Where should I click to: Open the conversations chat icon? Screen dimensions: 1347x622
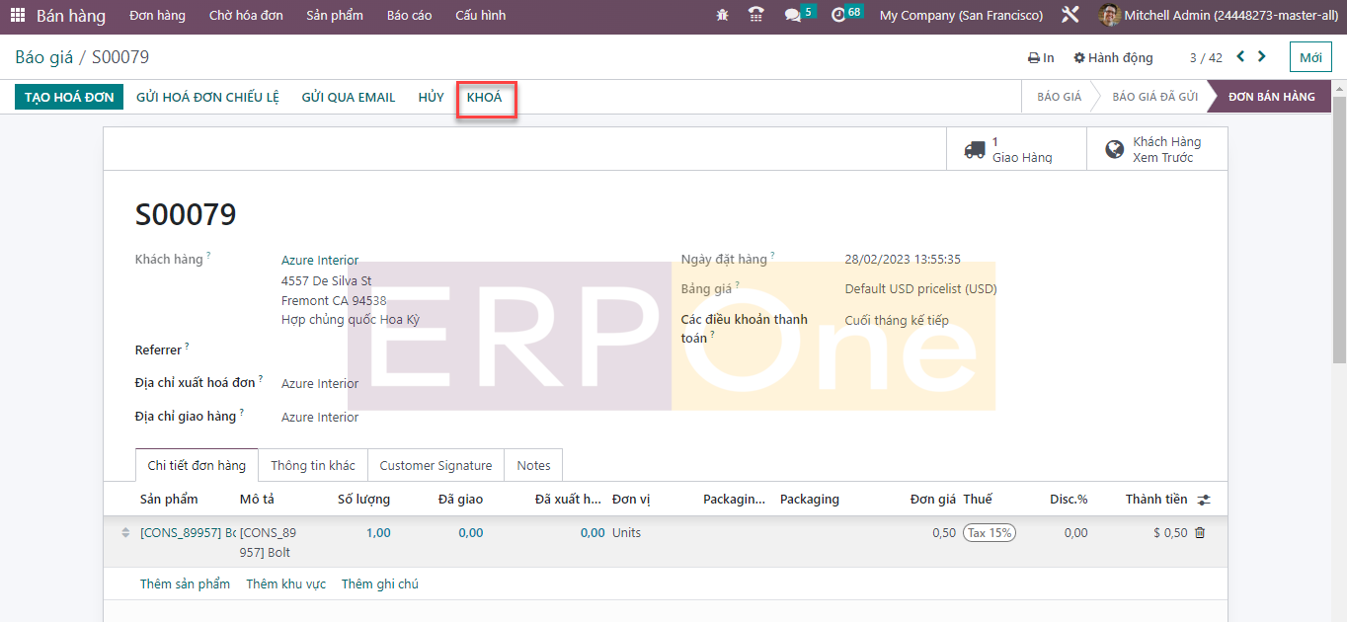[793, 16]
